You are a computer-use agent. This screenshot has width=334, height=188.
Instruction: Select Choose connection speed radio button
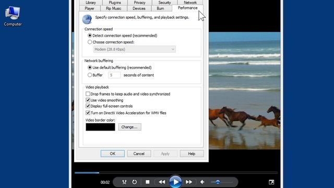[x=90, y=42]
